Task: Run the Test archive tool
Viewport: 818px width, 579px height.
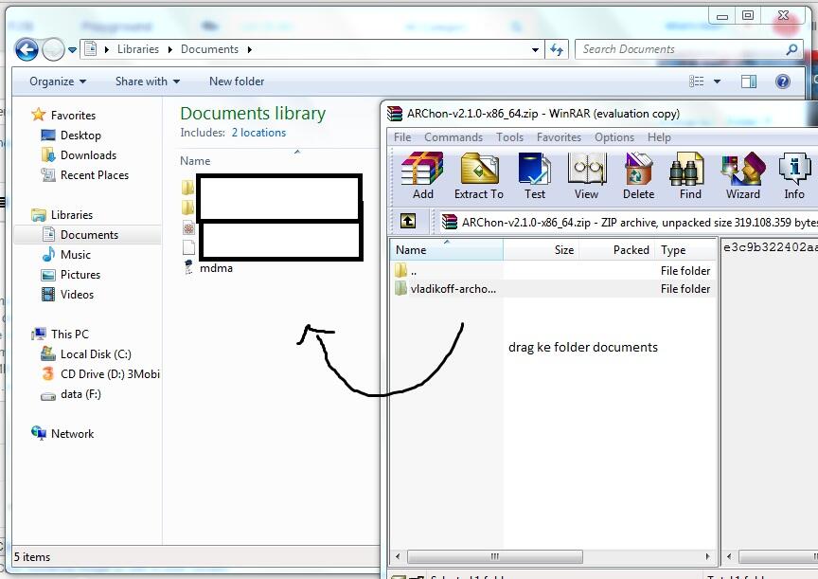Action: click(535, 175)
